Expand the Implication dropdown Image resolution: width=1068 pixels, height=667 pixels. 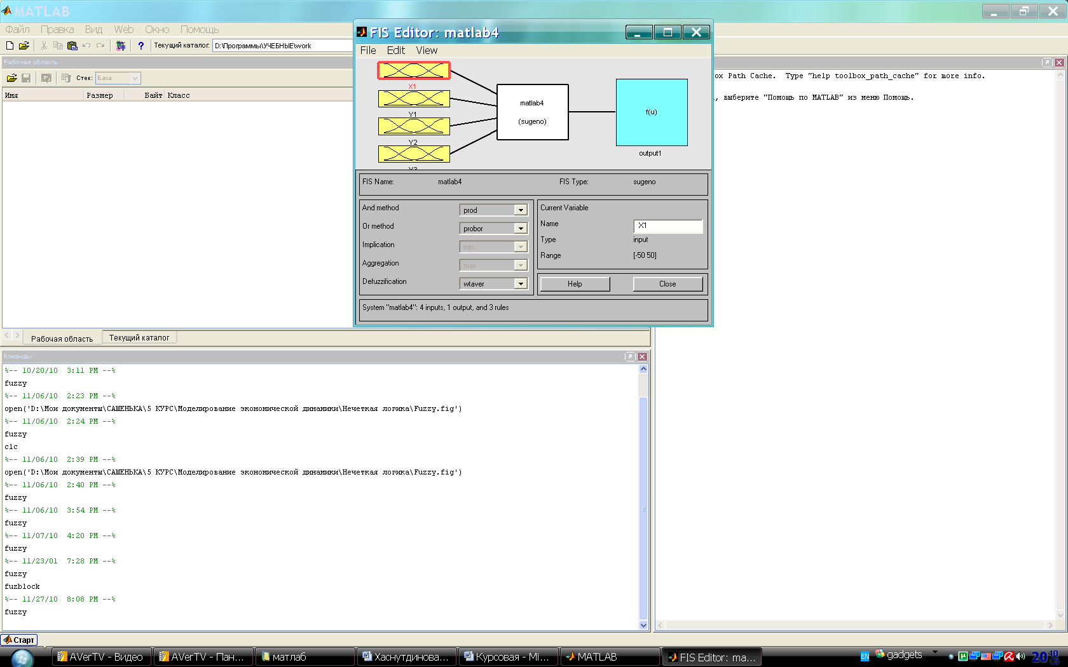[x=521, y=247]
